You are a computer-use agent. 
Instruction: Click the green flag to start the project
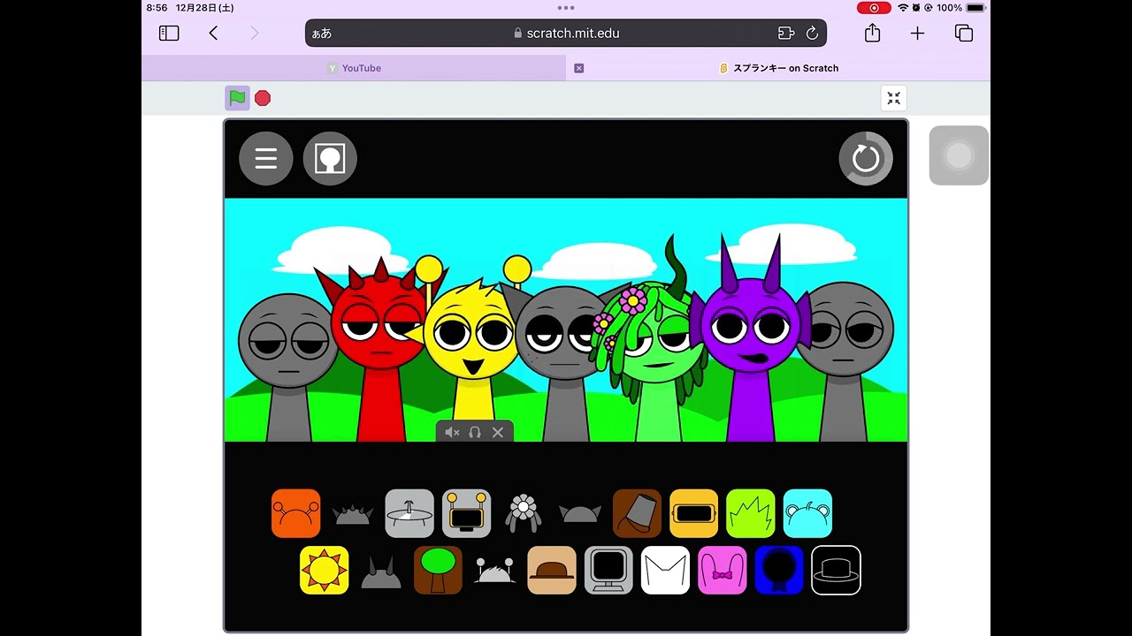coord(237,98)
